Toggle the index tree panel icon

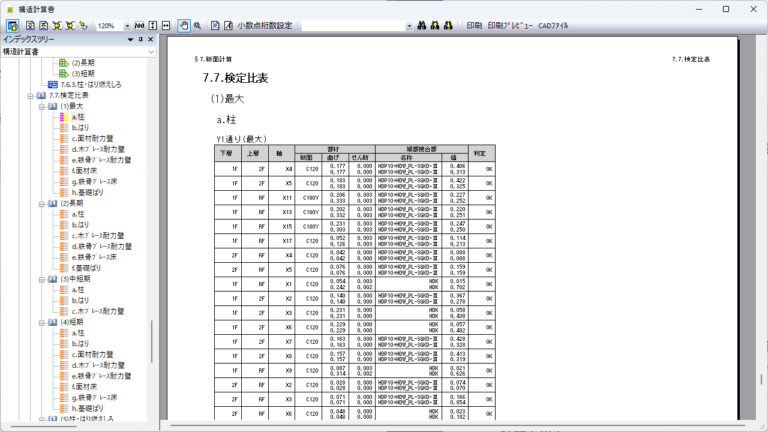pyautogui.click(x=13, y=26)
